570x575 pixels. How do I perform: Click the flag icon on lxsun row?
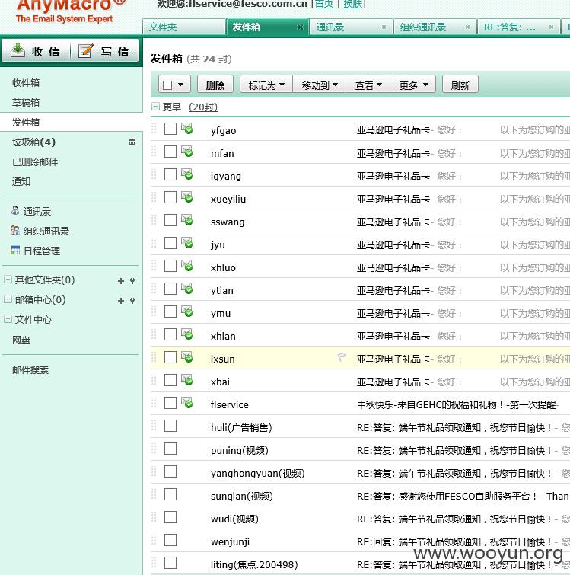pos(342,357)
